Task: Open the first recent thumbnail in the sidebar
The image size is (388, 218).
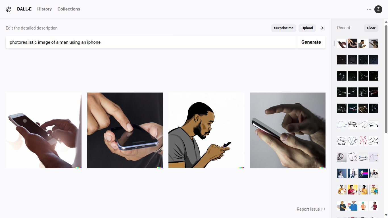Action: [342, 43]
